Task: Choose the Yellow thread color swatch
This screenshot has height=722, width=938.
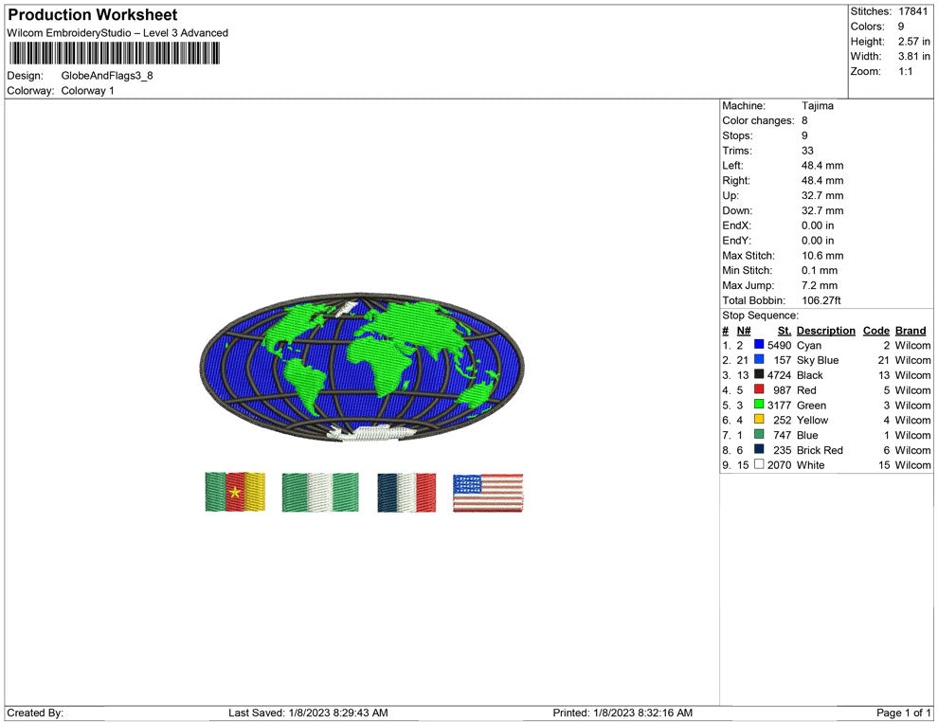Action: (759, 420)
